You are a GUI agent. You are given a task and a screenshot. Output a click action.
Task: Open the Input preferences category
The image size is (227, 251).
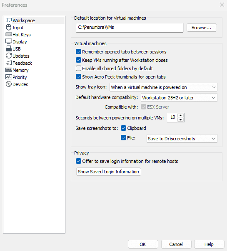(18, 28)
